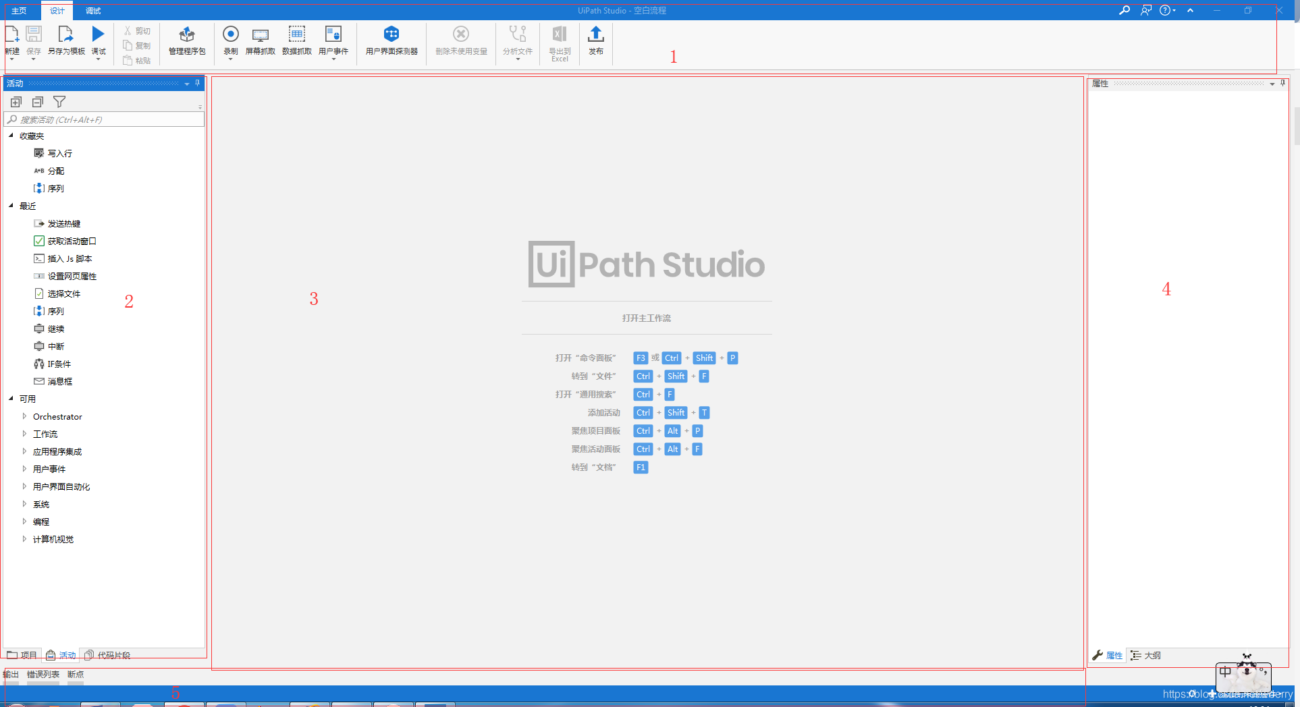This screenshot has width=1300, height=707.
Task: Expand the System (系统) tree node
Action: pyautogui.click(x=24, y=504)
